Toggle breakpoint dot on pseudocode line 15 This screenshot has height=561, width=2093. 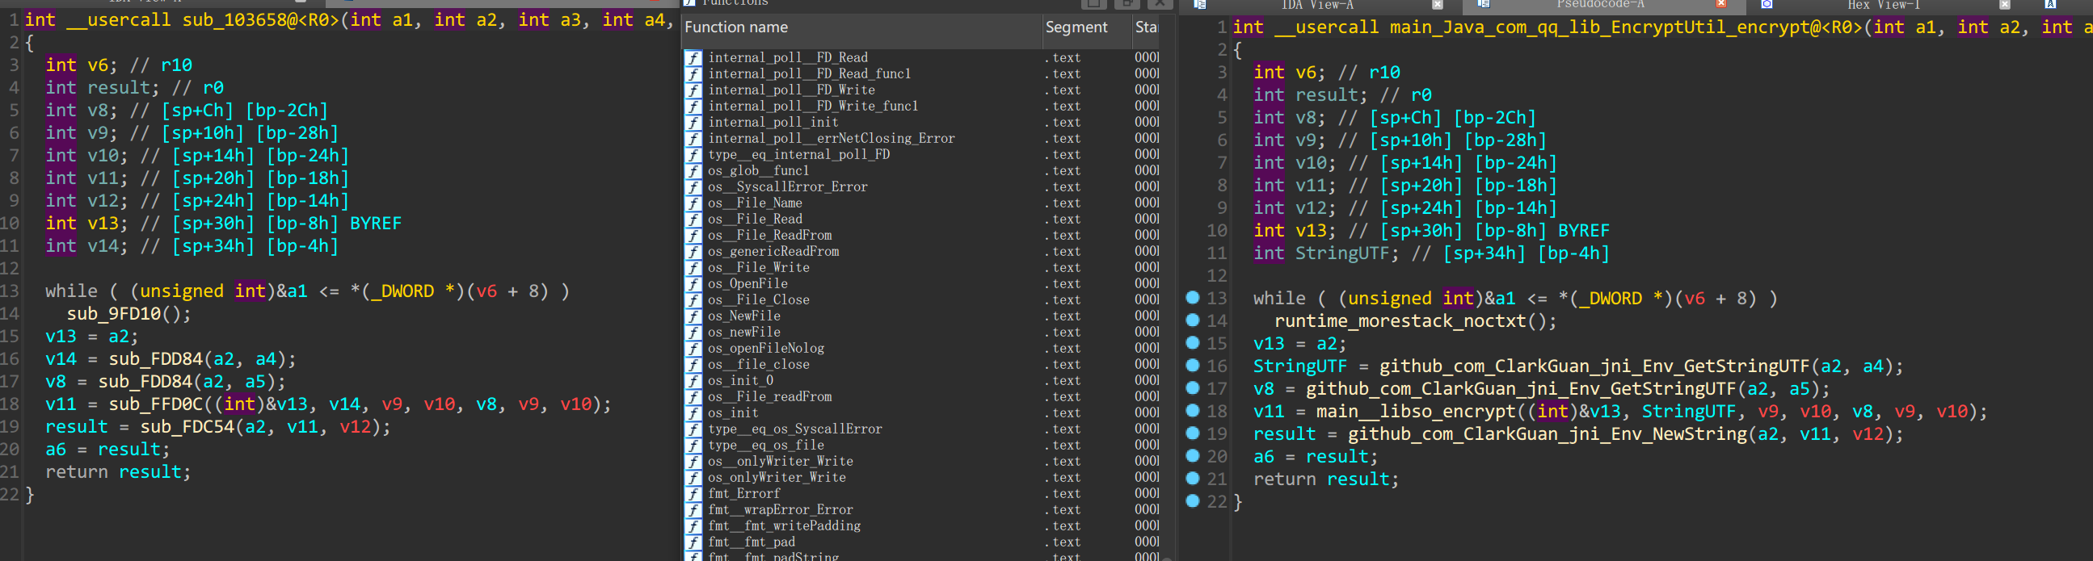click(1193, 342)
